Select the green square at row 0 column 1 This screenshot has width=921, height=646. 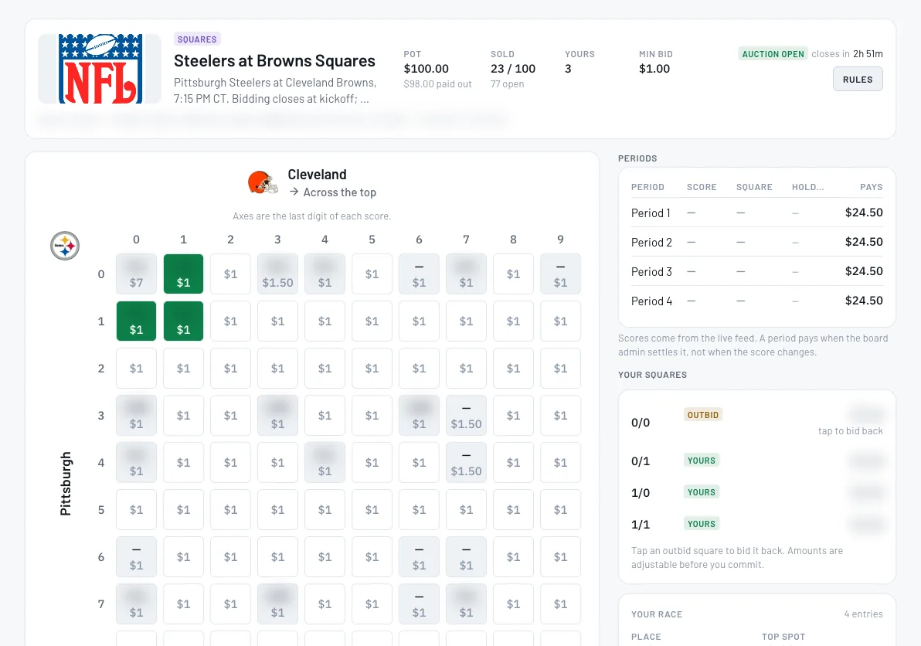coord(183,274)
